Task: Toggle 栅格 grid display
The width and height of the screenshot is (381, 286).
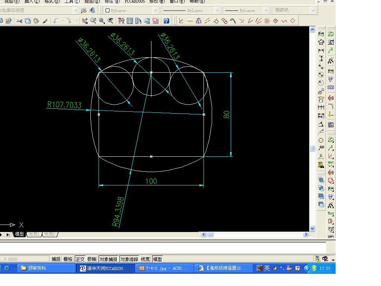Action: pos(68,259)
